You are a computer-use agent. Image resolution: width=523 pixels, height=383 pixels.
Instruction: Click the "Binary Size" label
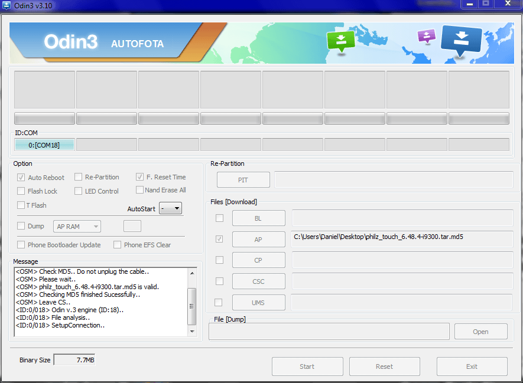[35, 360]
